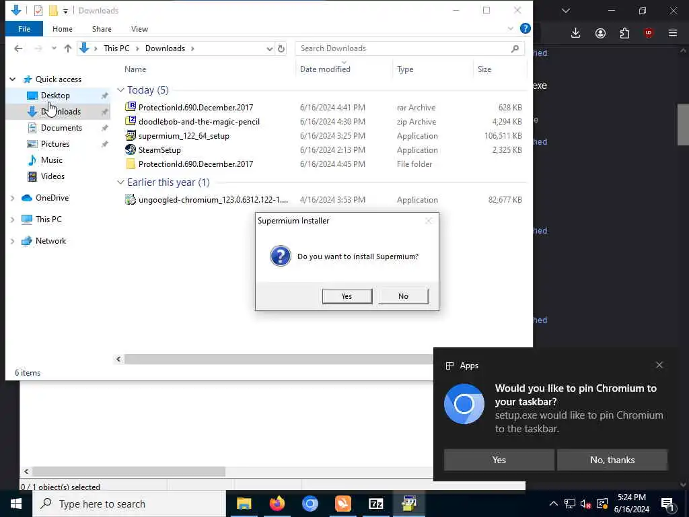Open the File menu in Explorer
689x517 pixels.
point(24,29)
